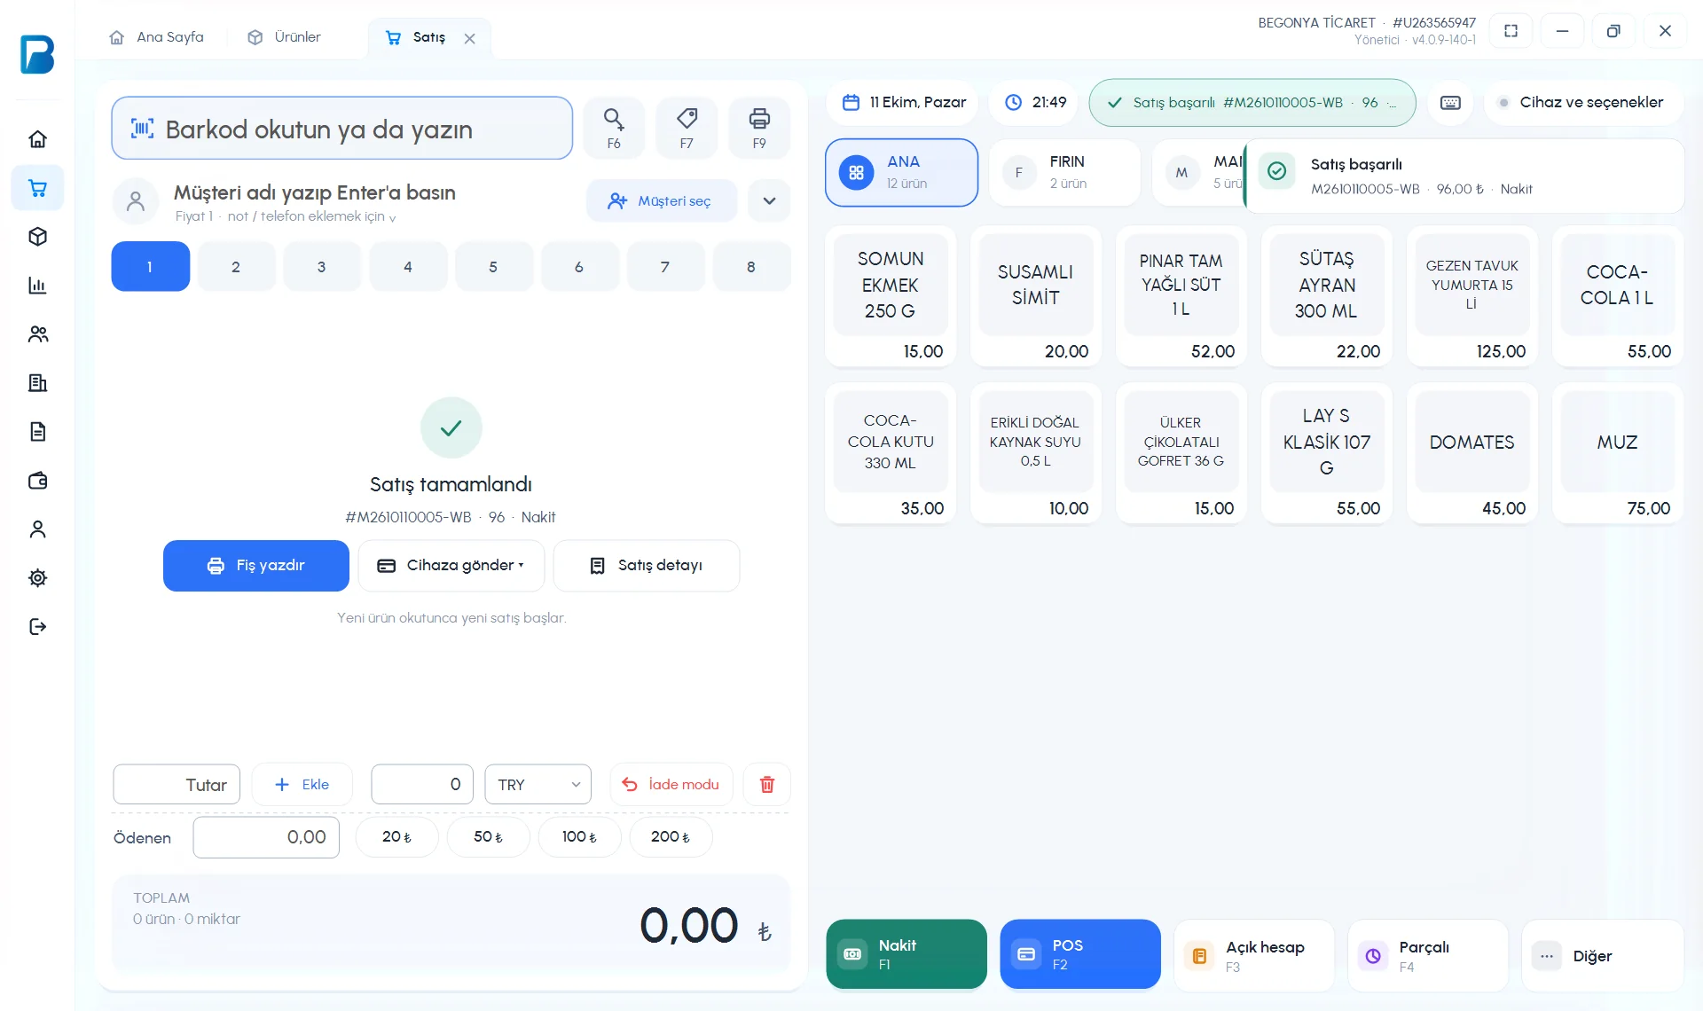This screenshot has width=1703, height=1011.
Task: Select cart slot number 3
Action: pos(322,266)
